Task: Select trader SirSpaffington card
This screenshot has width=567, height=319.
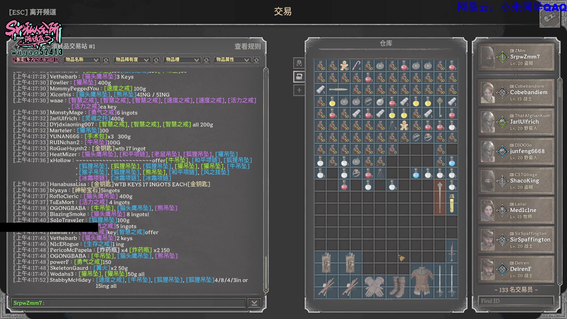Action: 516,240
